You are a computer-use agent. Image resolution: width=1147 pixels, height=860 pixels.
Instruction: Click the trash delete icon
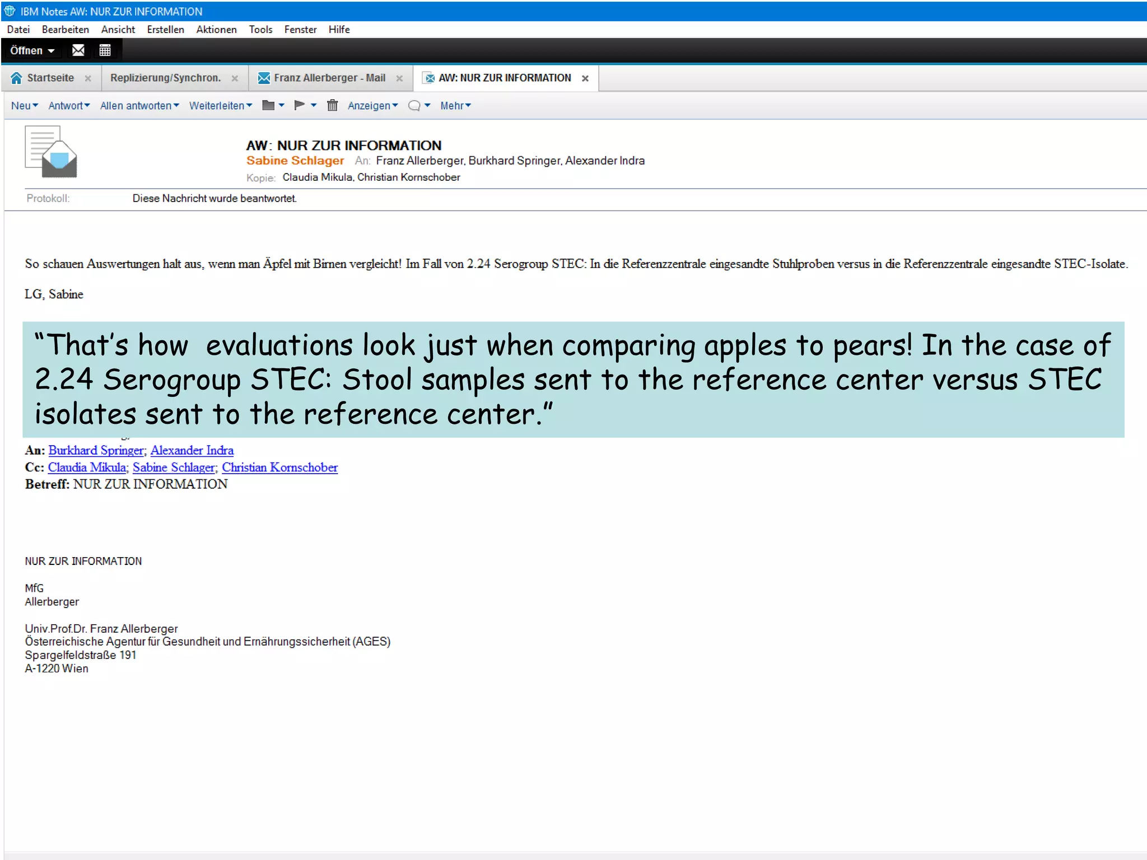coord(332,105)
